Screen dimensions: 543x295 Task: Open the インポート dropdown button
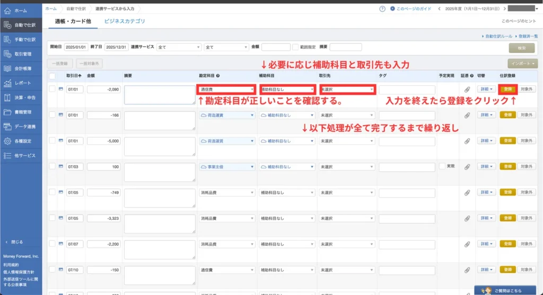[x=522, y=64]
